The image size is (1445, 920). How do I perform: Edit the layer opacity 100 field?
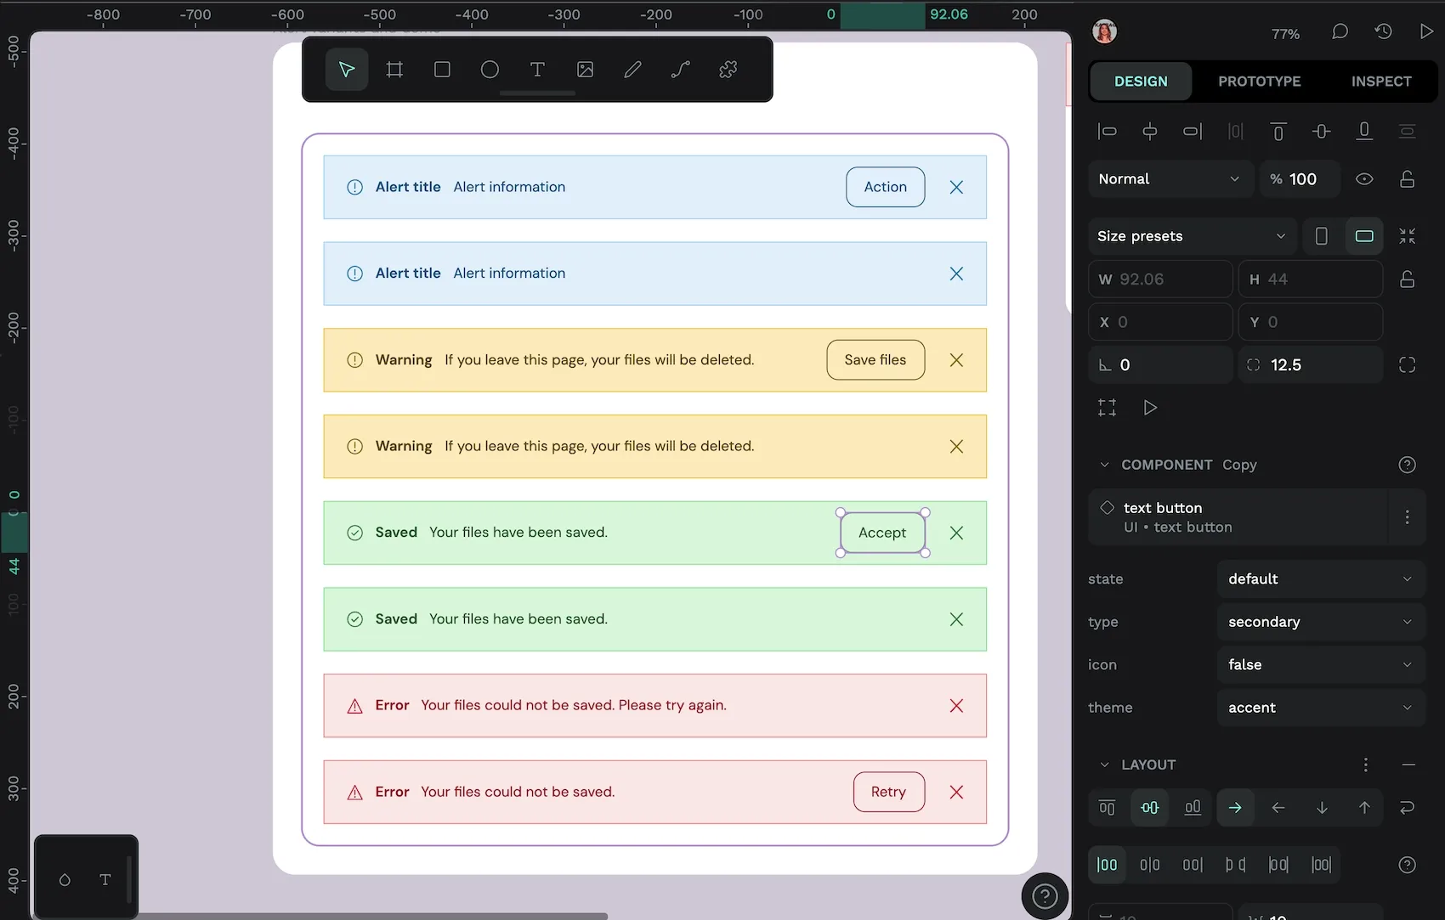pyautogui.click(x=1300, y=179)
